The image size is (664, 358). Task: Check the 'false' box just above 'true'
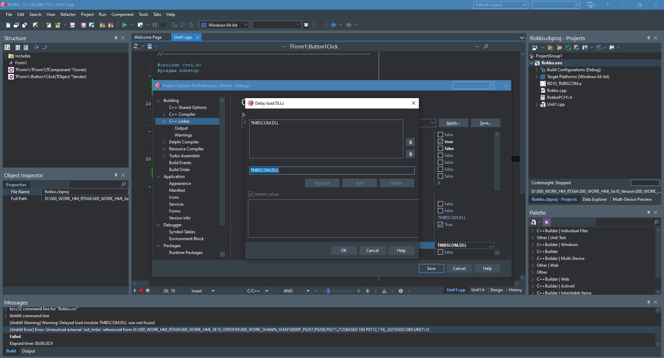coord(440,135)
